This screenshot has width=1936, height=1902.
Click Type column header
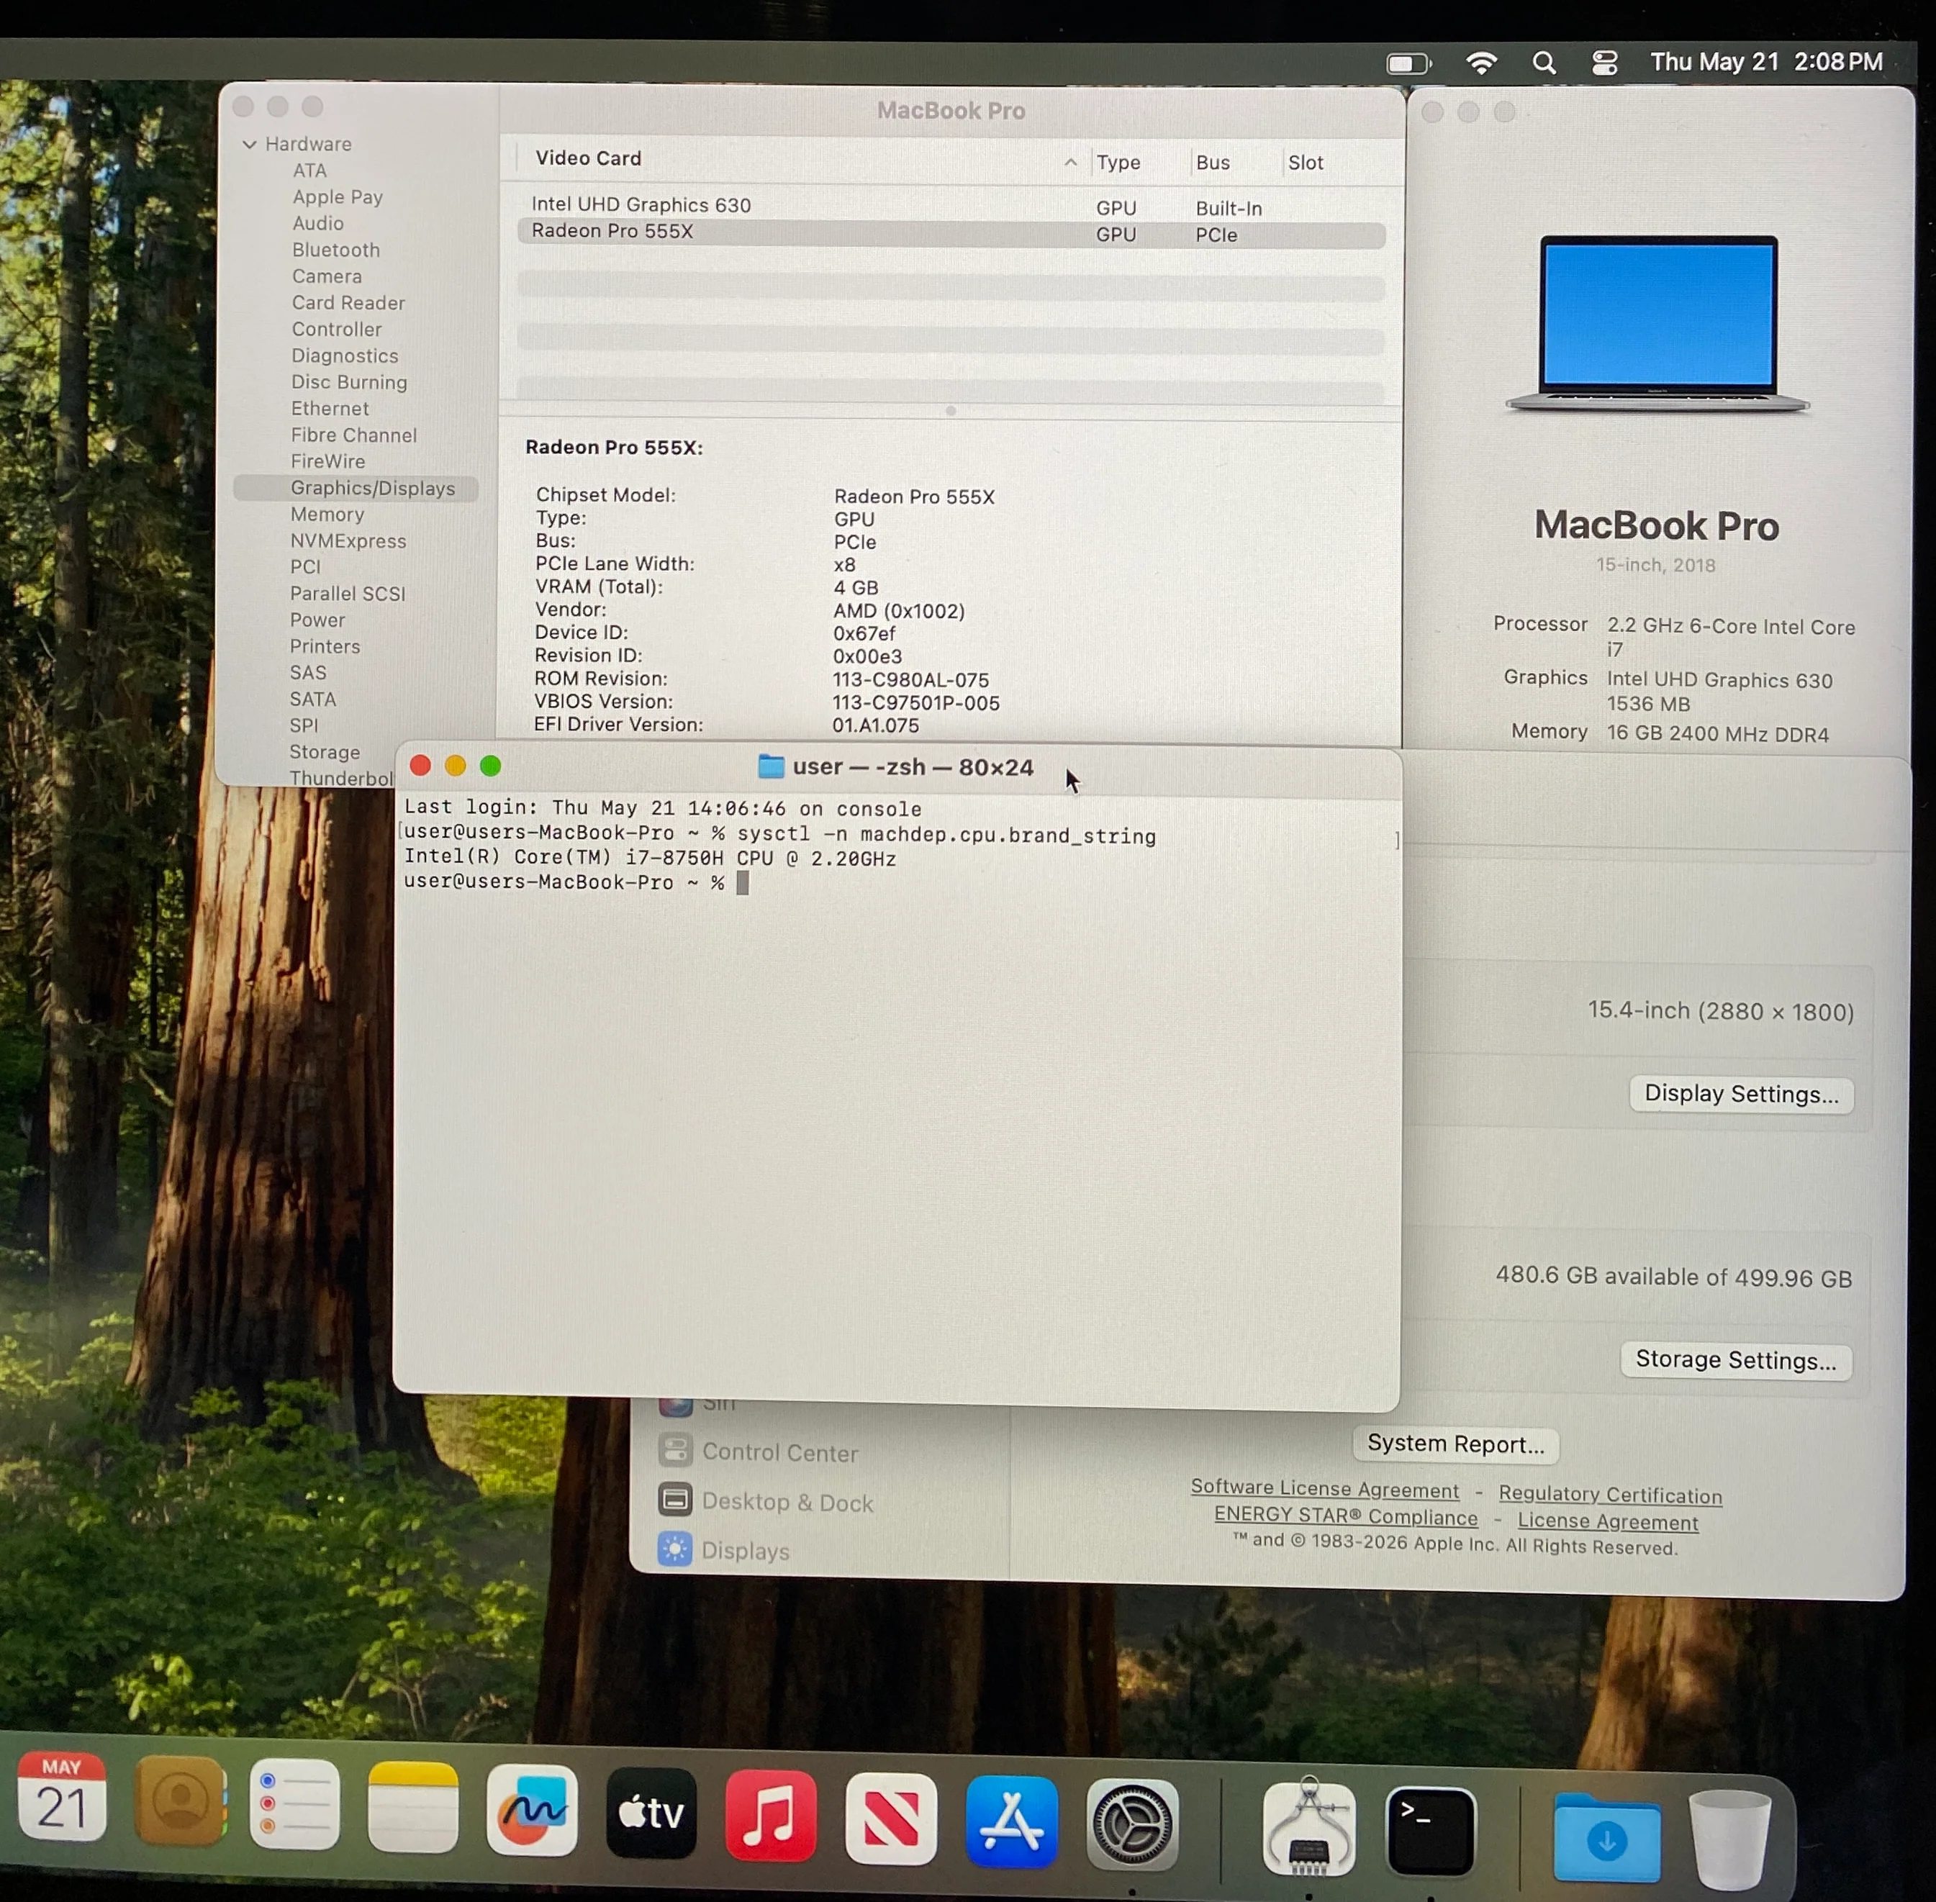pyautogui.click(x=1118, y=163)
